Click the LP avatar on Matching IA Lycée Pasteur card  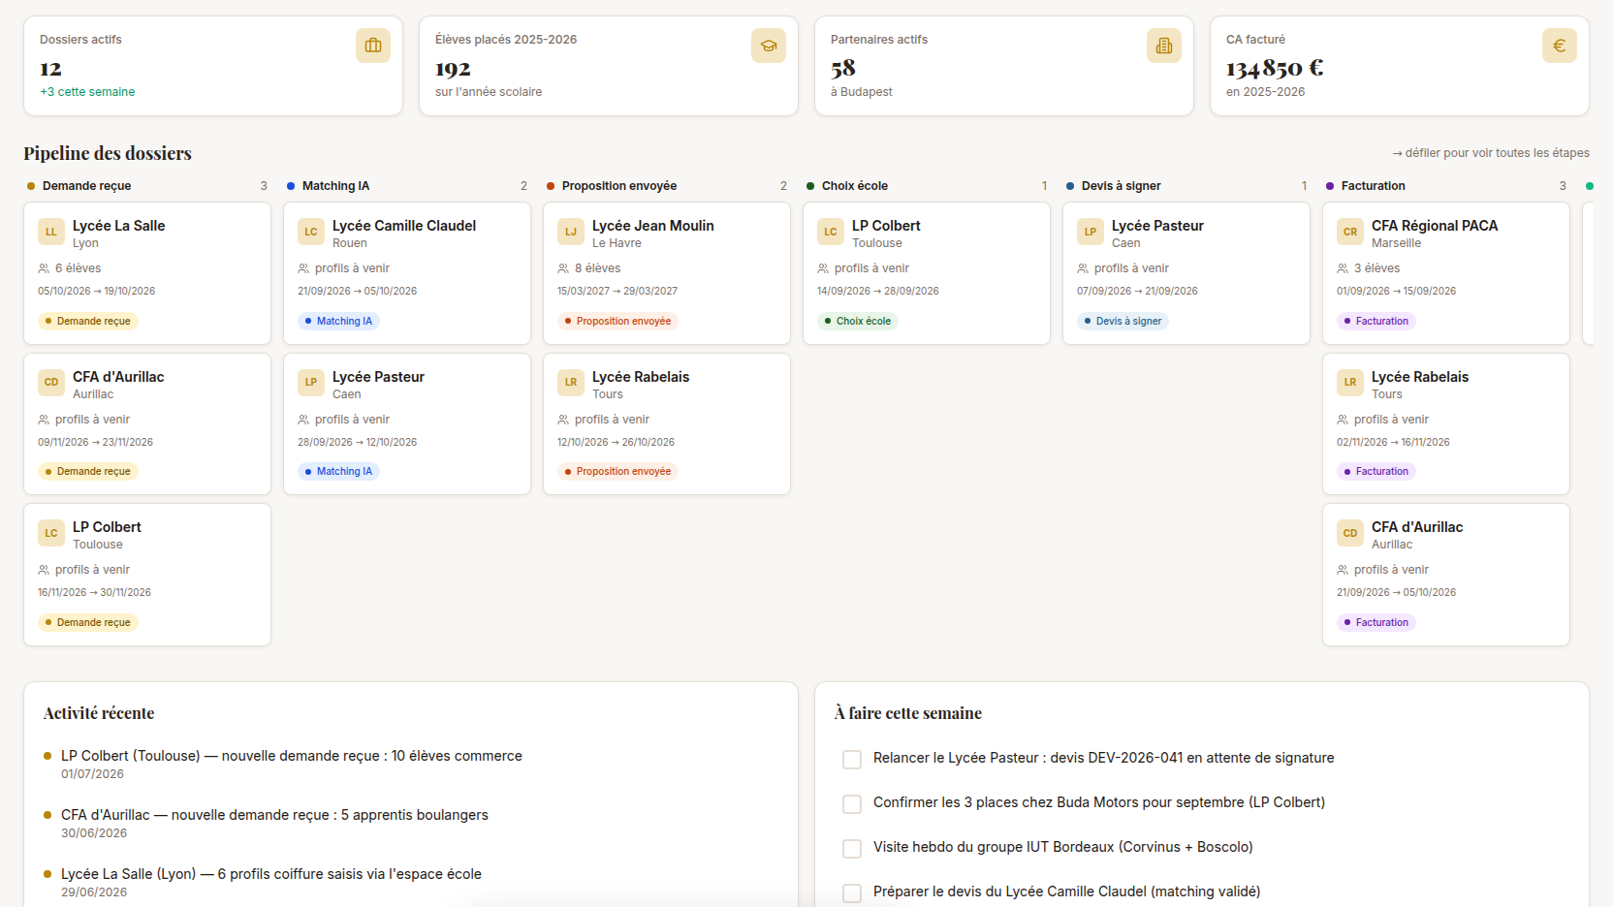point(311,382)
